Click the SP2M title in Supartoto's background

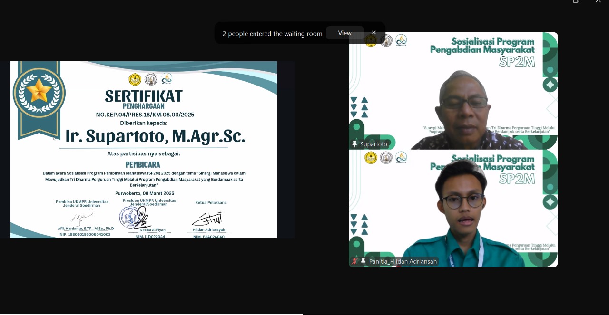point(517,61)
